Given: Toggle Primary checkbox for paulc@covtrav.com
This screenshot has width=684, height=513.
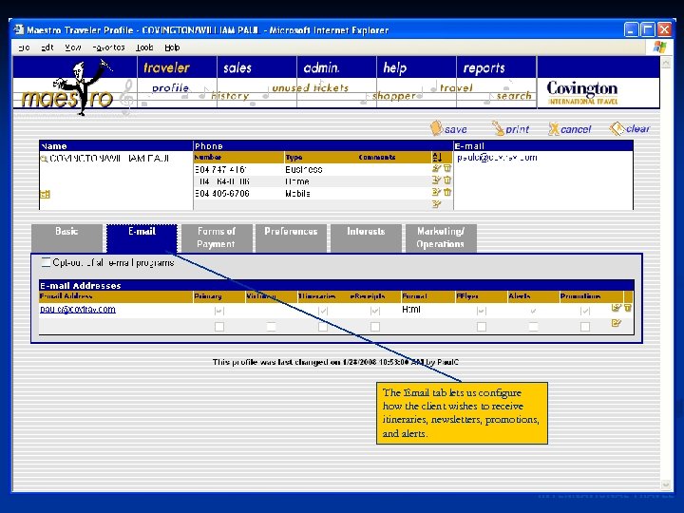Looking at the screenshot, I should [219, 311].
